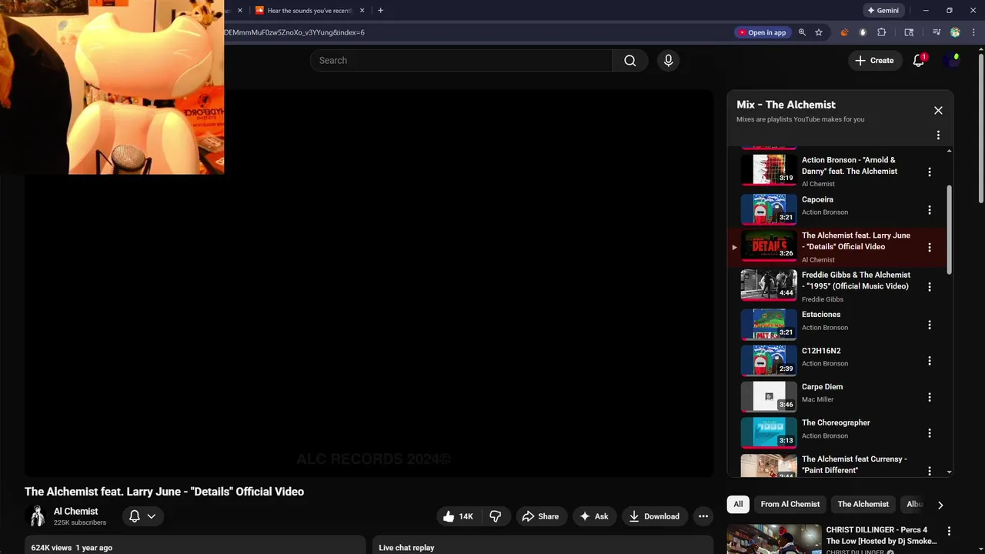Play the Capoeira video thumbnail

(x=768, y=209)
